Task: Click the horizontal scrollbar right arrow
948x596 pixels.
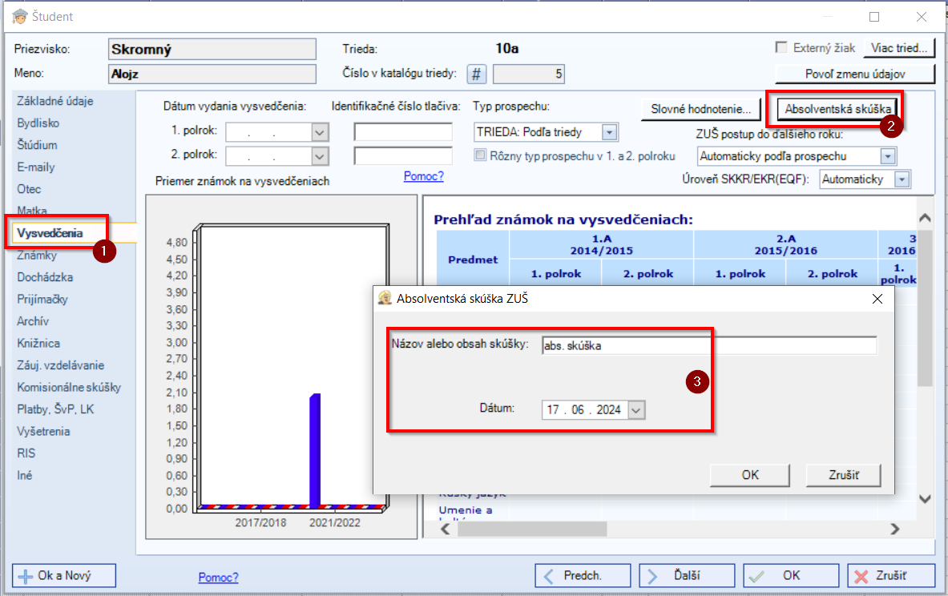Action: tap(895, 529)
